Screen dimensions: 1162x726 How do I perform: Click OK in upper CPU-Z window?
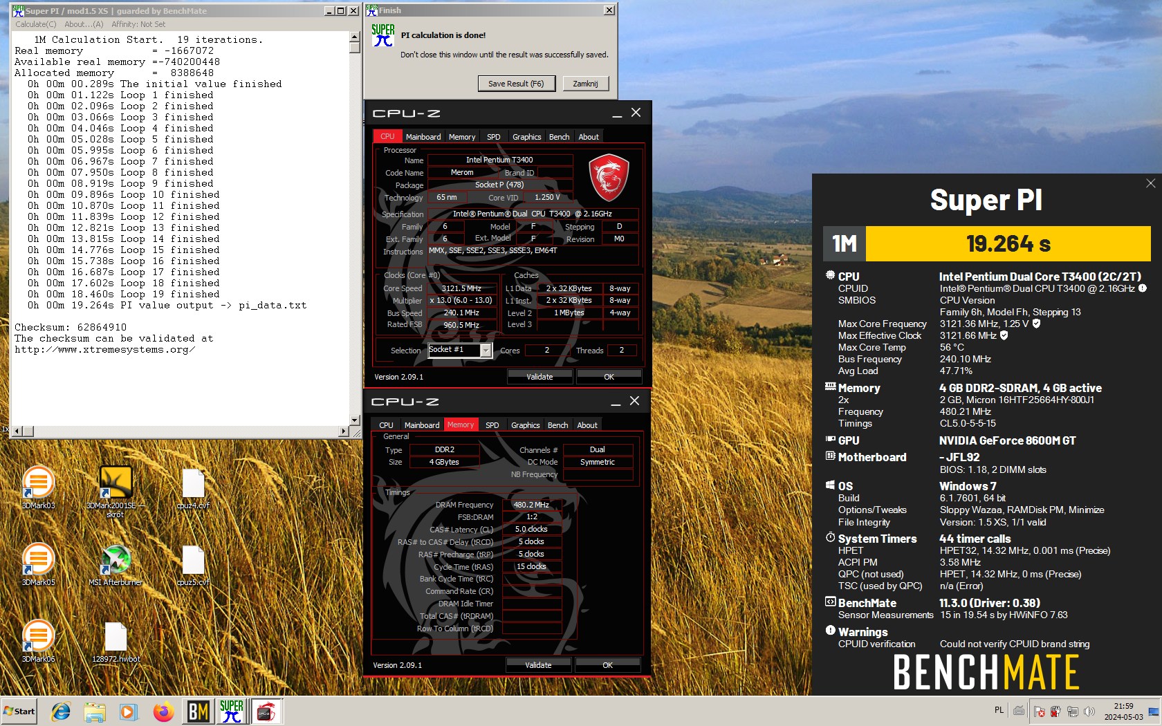pos(609,377)
